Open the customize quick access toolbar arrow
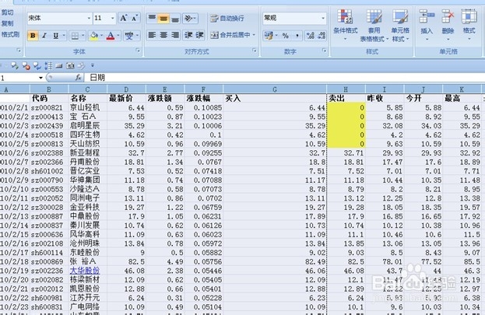 coord(92,65)
